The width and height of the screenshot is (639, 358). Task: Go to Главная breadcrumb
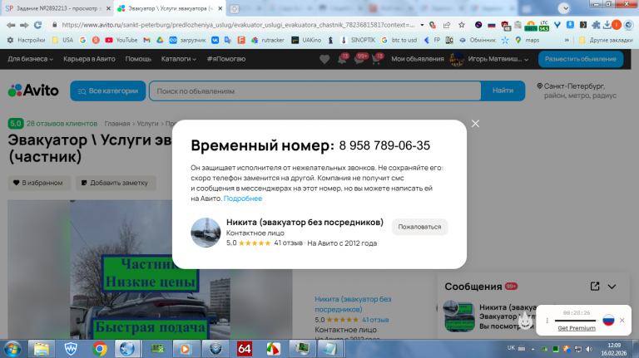(x=117, y=123)
